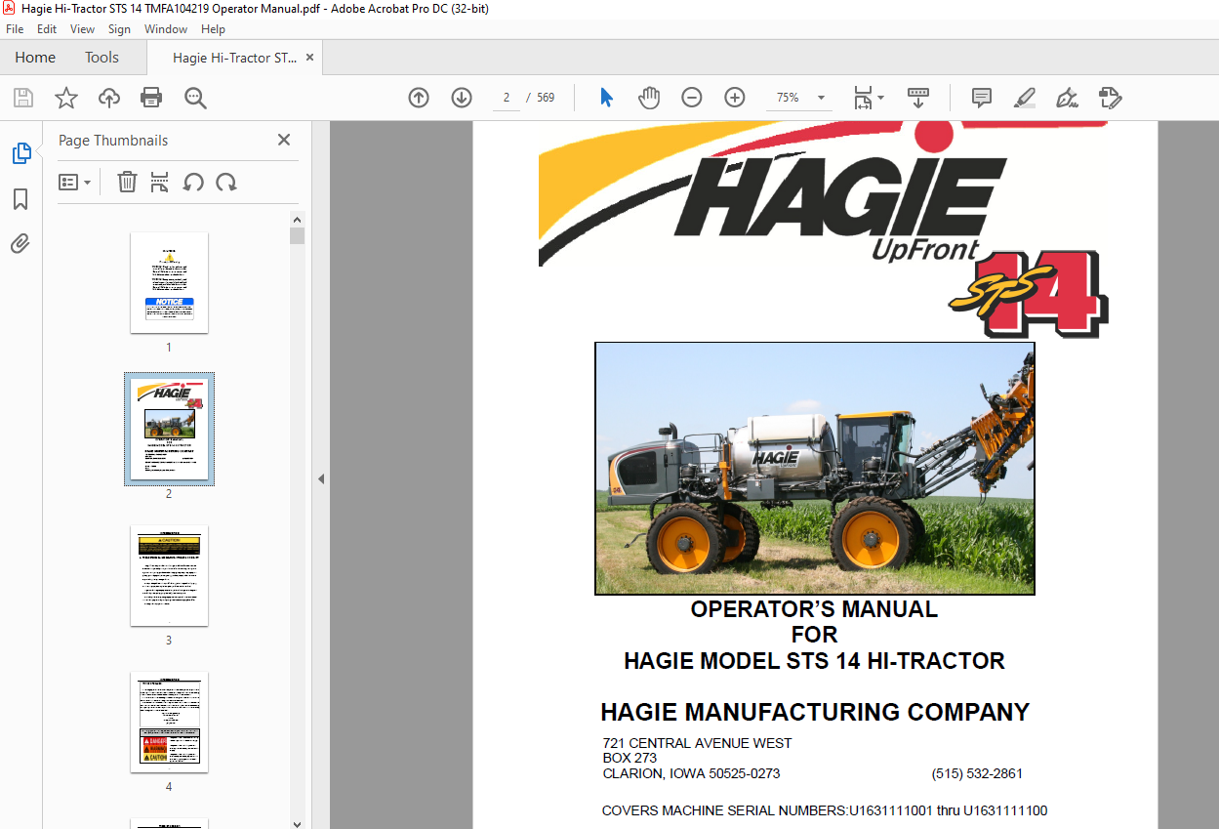Screen dimensions: 1219x829
Task: Click 'HAGIE MODEL STS 14 HI-TRACTOR' title line
Action: coord(814,661)
